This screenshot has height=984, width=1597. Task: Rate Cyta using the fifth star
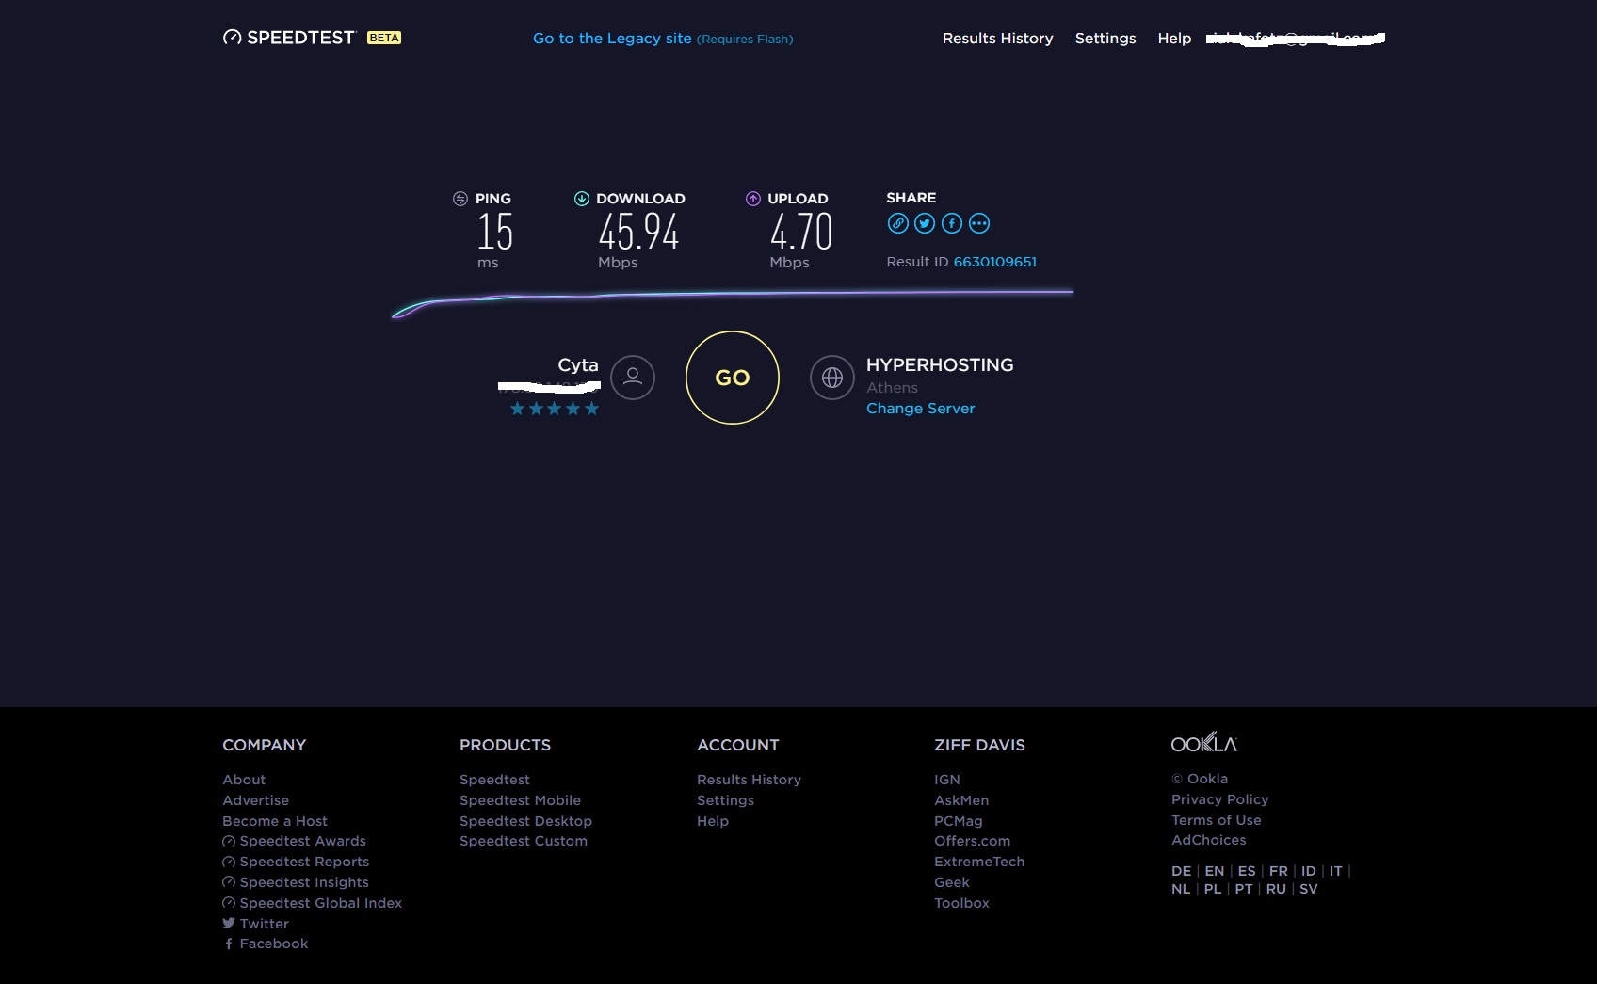591,409
